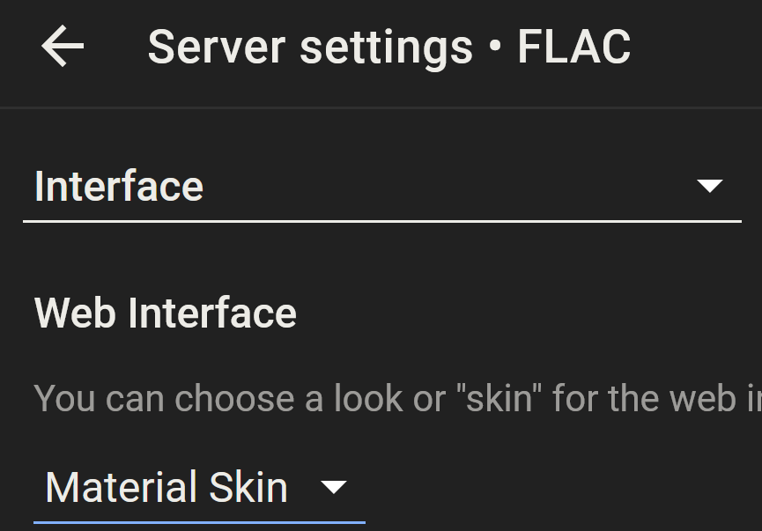Click the arrow next to Material Skin

[334, 487]
